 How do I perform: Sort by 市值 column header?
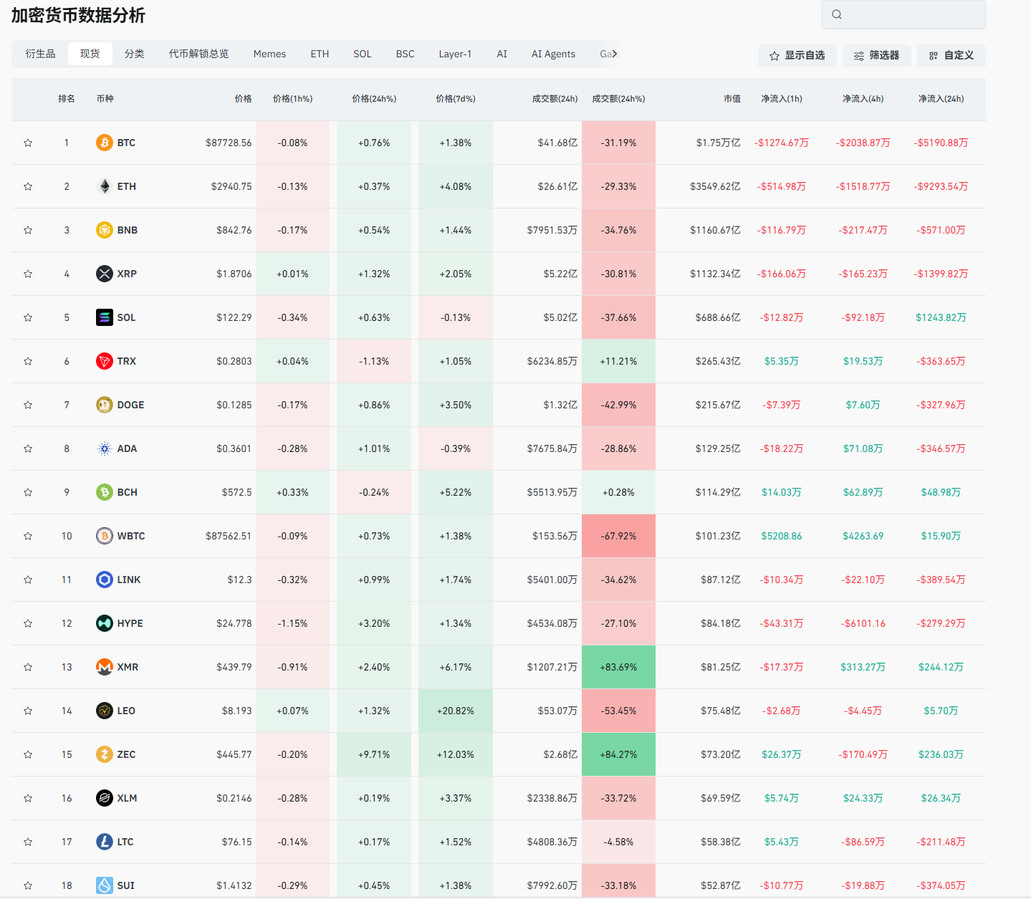[732, 99]
